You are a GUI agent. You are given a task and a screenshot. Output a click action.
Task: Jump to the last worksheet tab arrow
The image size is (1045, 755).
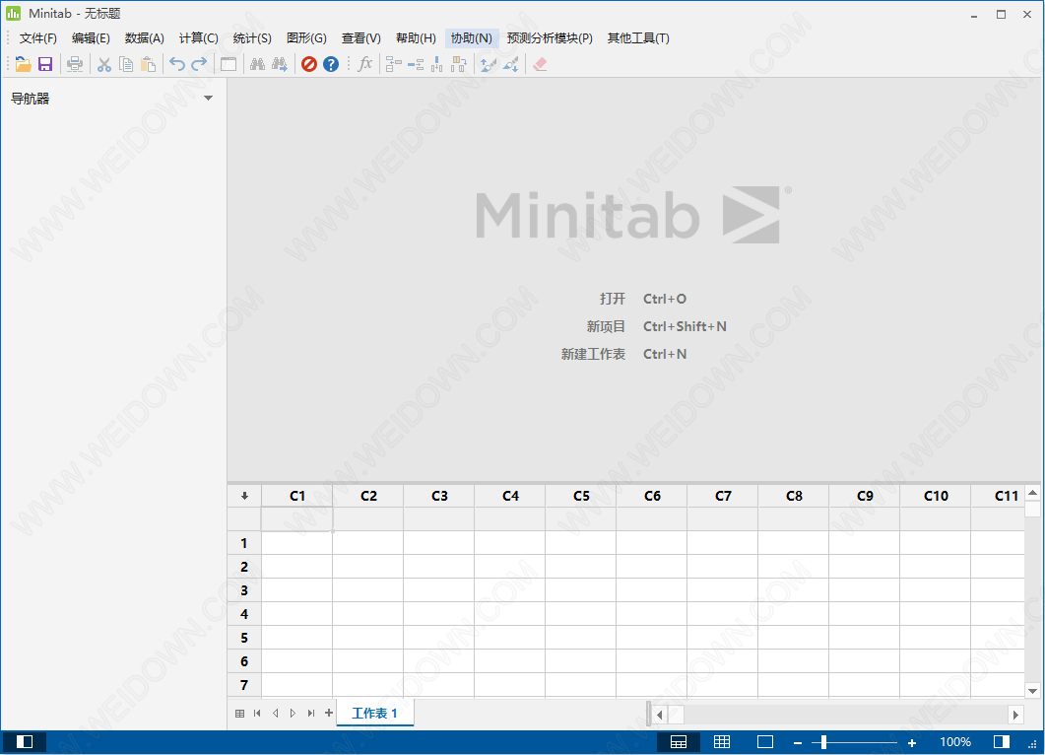(x=311, y=714)
